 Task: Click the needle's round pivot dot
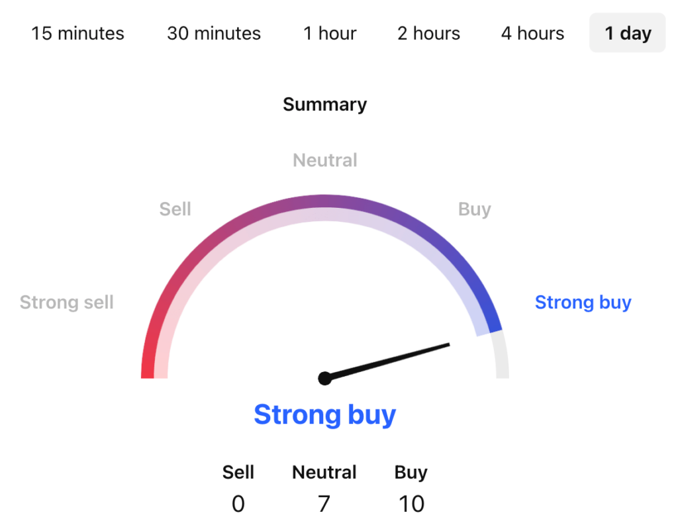[x=324, y=378]
